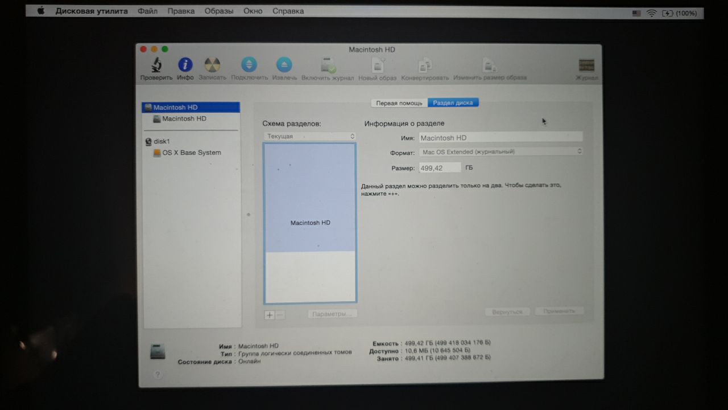The width and height of the screenshot is (728, 410).
Task: Click the Занято 499,41 ГБ value
Action: click(446, 358)
